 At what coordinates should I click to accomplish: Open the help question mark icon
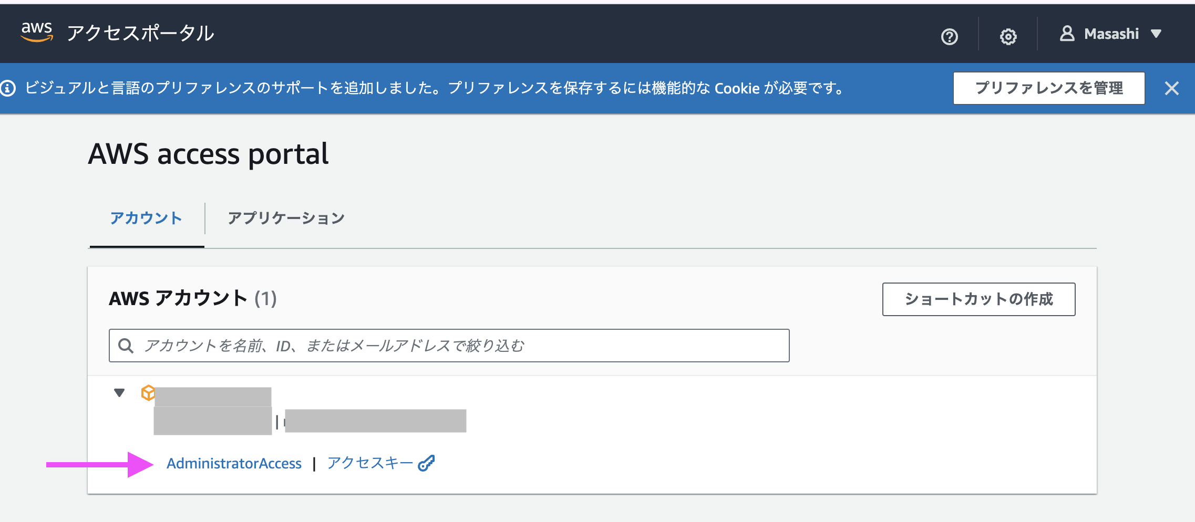[950, 36]
